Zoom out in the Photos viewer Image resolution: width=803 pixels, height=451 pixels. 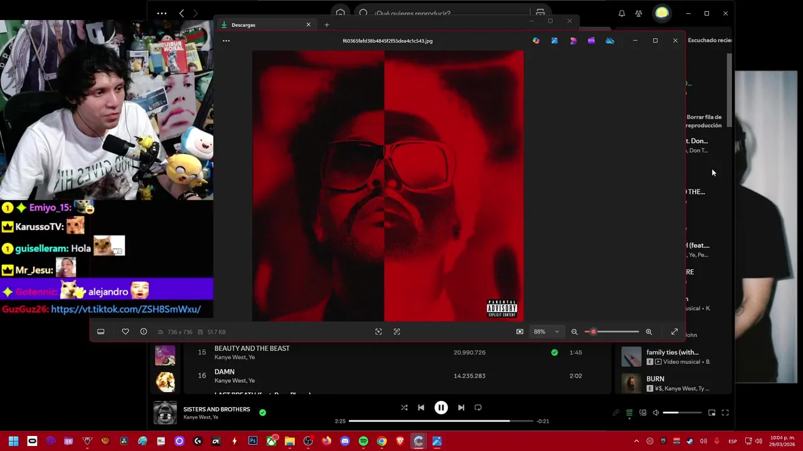tap(574, 332)
